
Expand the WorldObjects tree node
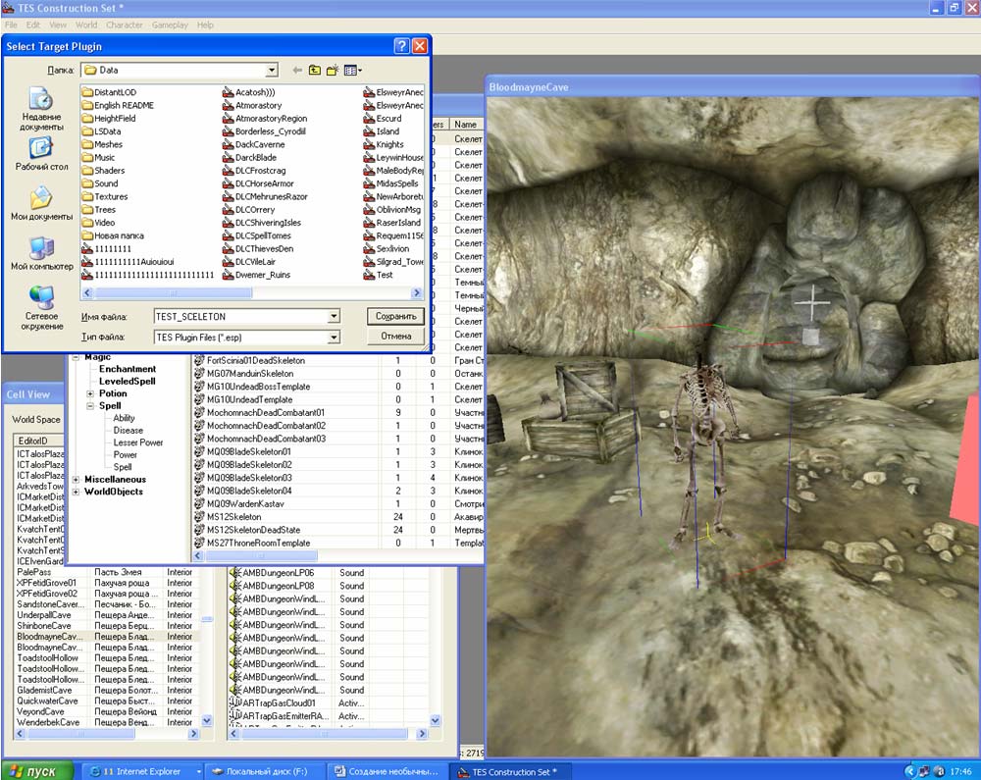click(76, 492)
